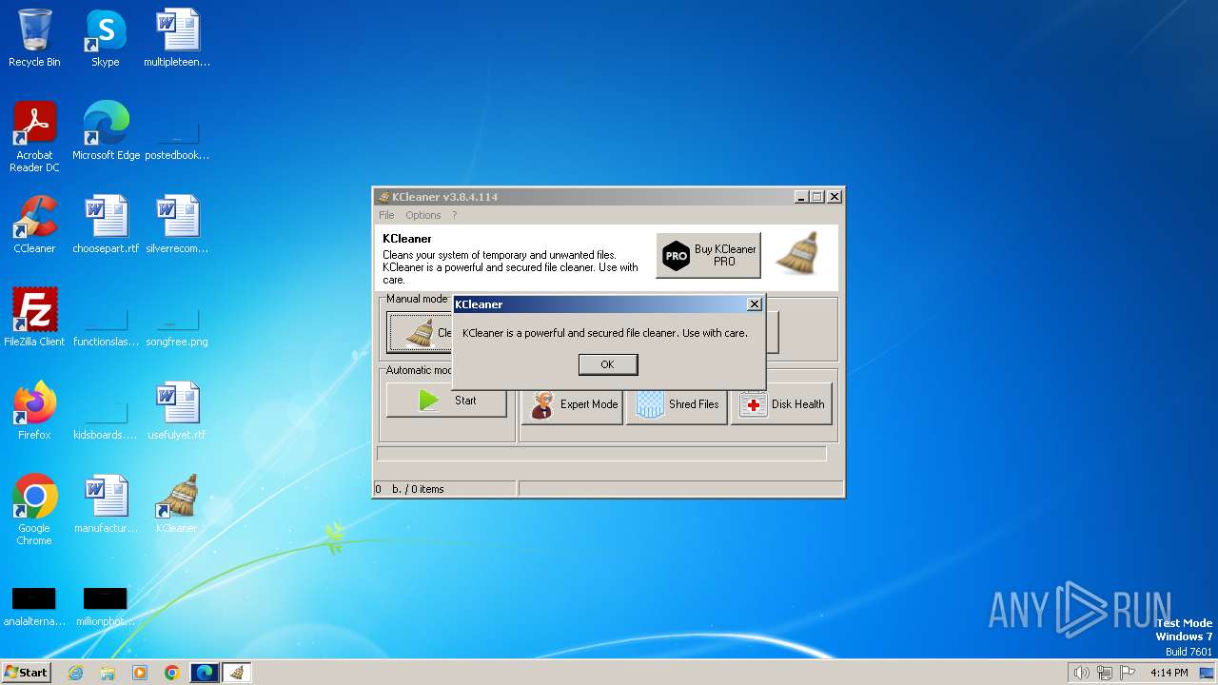
Task: Start automatic cleaning mode
Action: [x=447, y=401]
